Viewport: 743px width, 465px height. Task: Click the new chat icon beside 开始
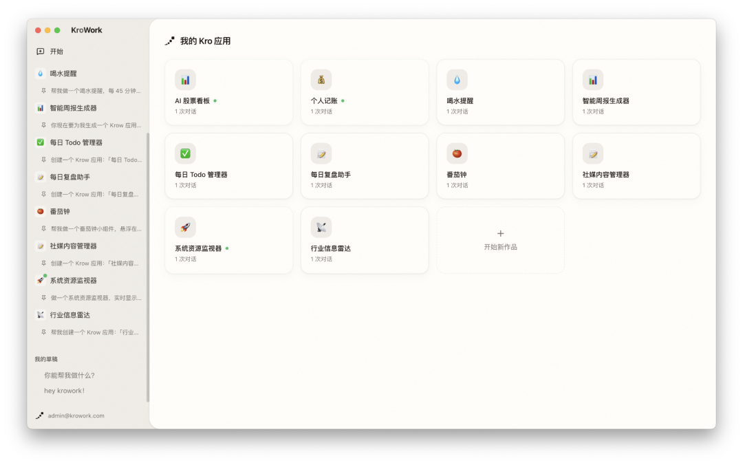click(41, 52)
